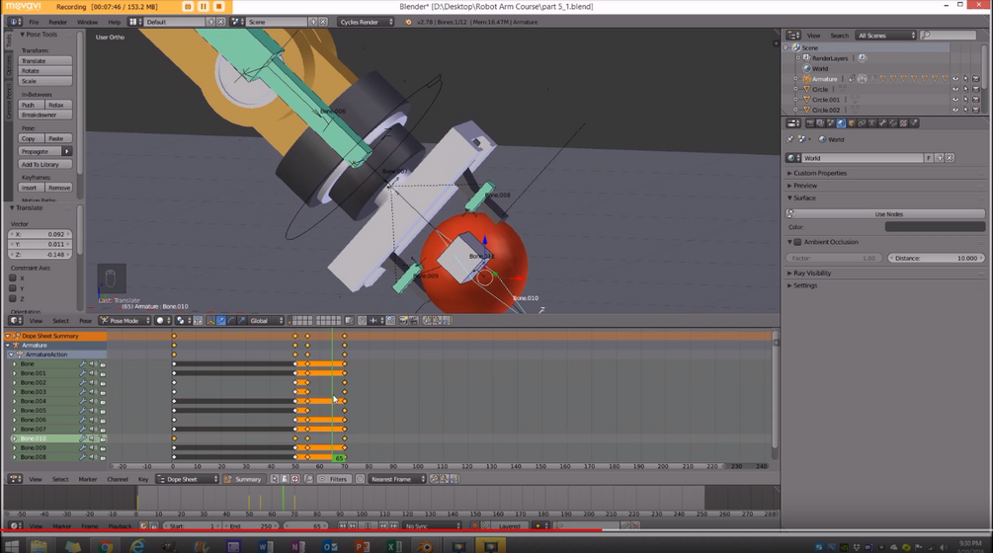
Task: Pause the Movavi recording
Action: 204,6
